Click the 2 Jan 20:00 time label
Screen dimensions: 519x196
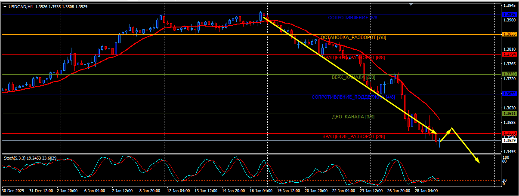pos(68,190)
